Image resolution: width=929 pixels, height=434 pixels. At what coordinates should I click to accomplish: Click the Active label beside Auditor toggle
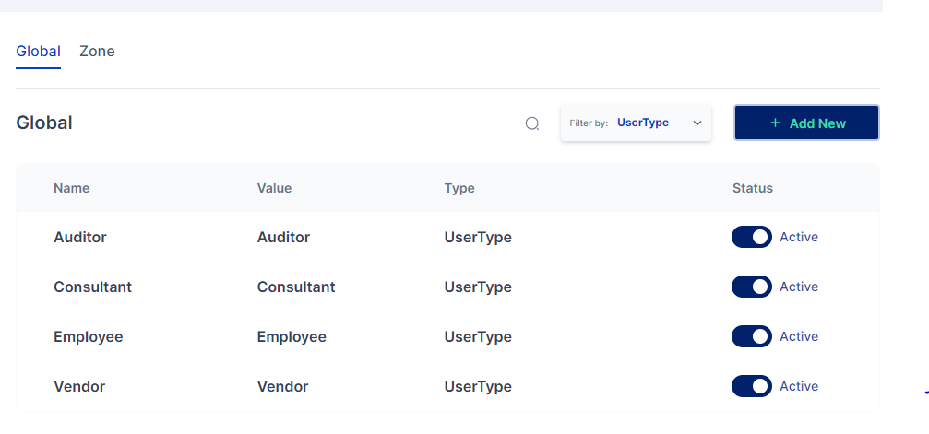point(799,237)
